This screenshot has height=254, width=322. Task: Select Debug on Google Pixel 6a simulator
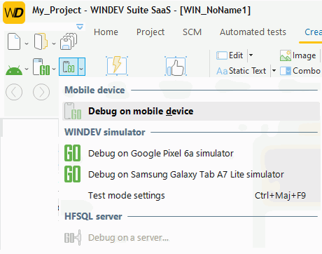(x=191, y=154)
